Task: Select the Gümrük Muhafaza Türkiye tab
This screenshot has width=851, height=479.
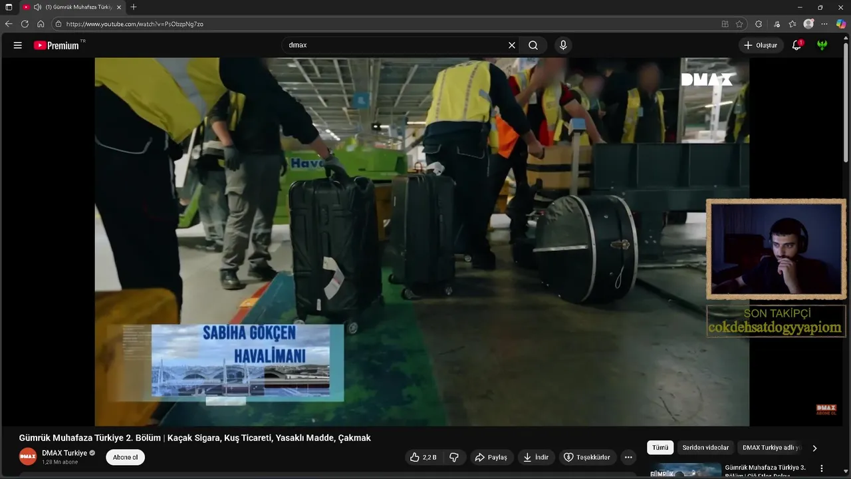Action: click(x=72, y=7)
